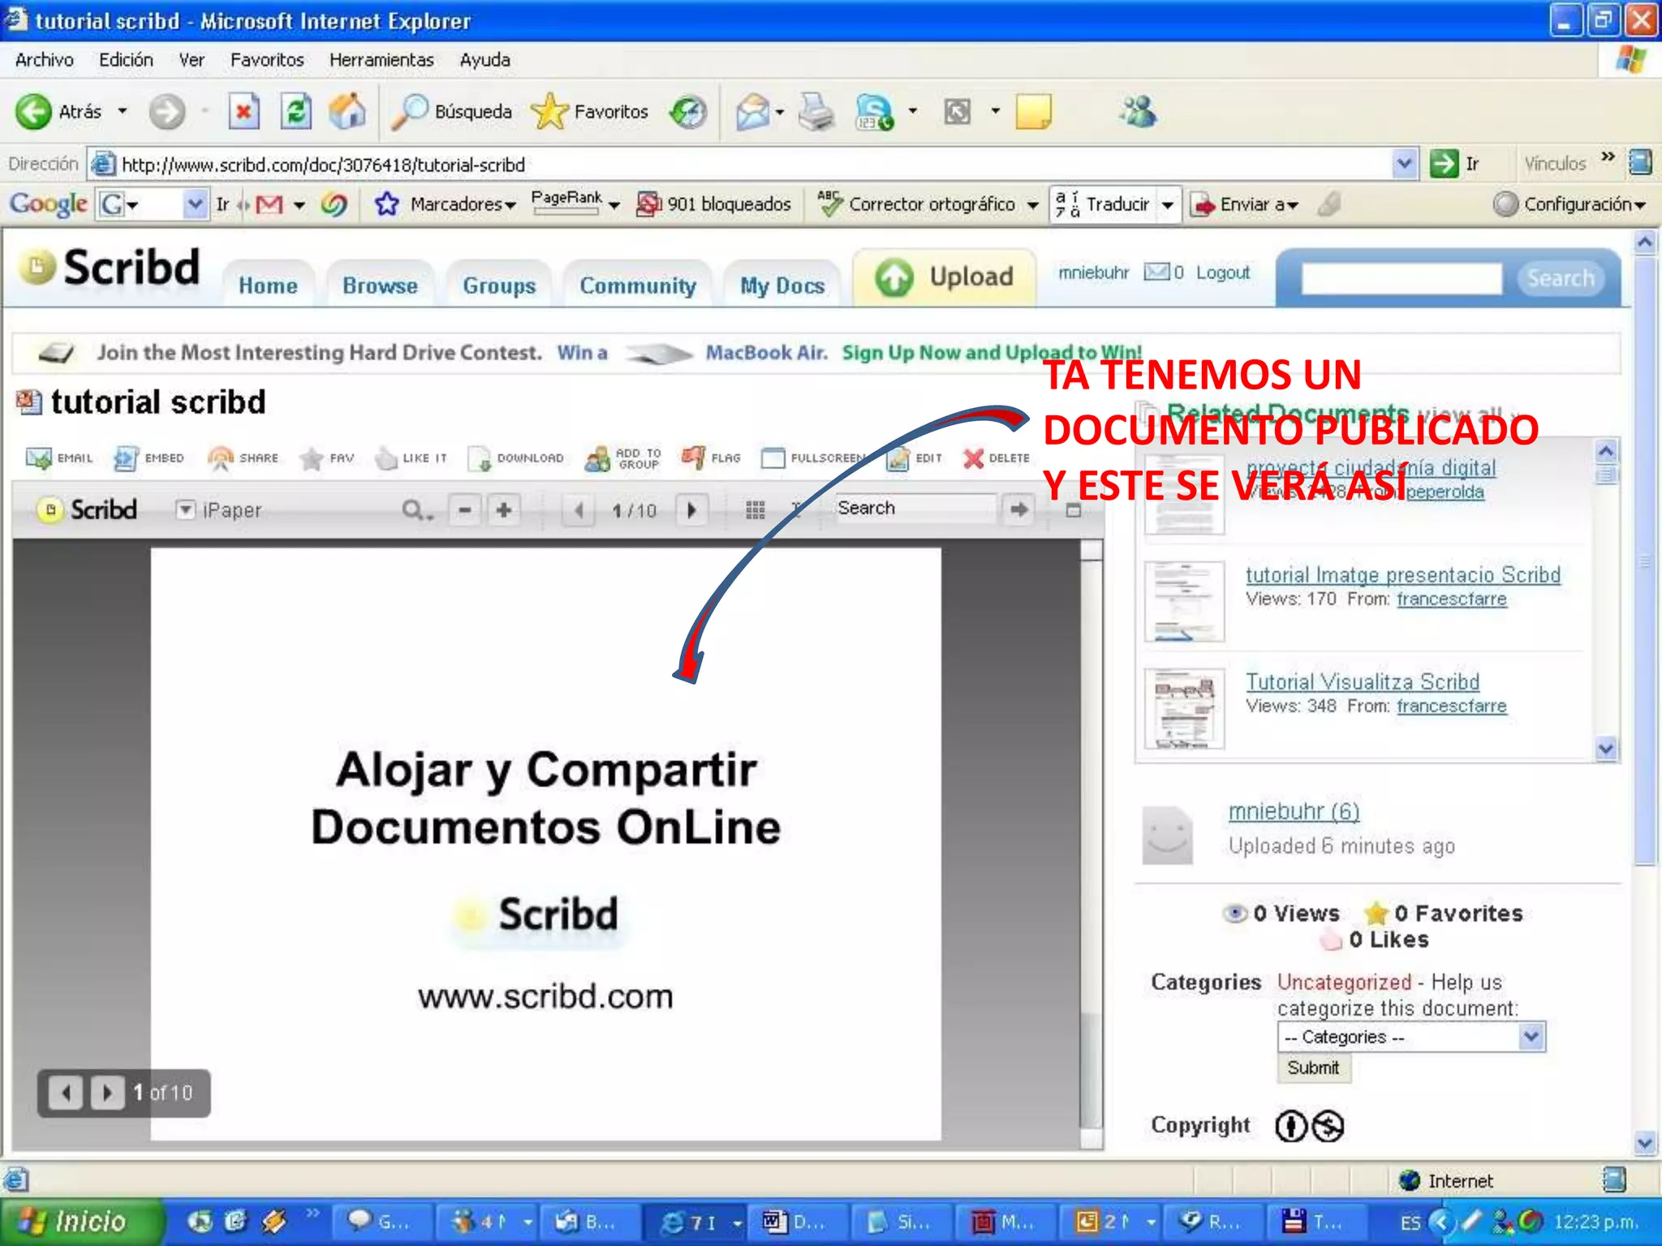Click the print icon in toolbar

(816, 112)
